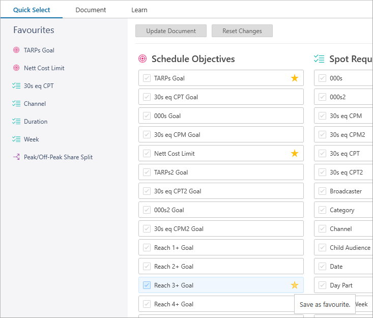Click the checklist icon beside Week favourite
The image size is (373, 318).
coord(16,139)
